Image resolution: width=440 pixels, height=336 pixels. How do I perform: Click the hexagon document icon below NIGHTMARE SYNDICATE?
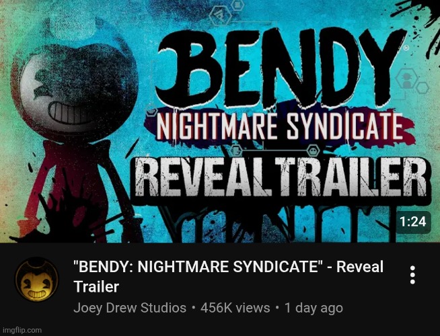tap(236, 151)
